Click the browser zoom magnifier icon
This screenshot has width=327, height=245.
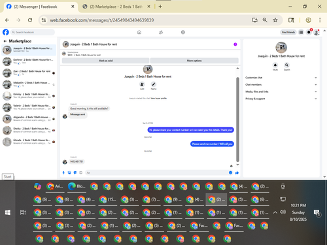click(x=265, y=20)
